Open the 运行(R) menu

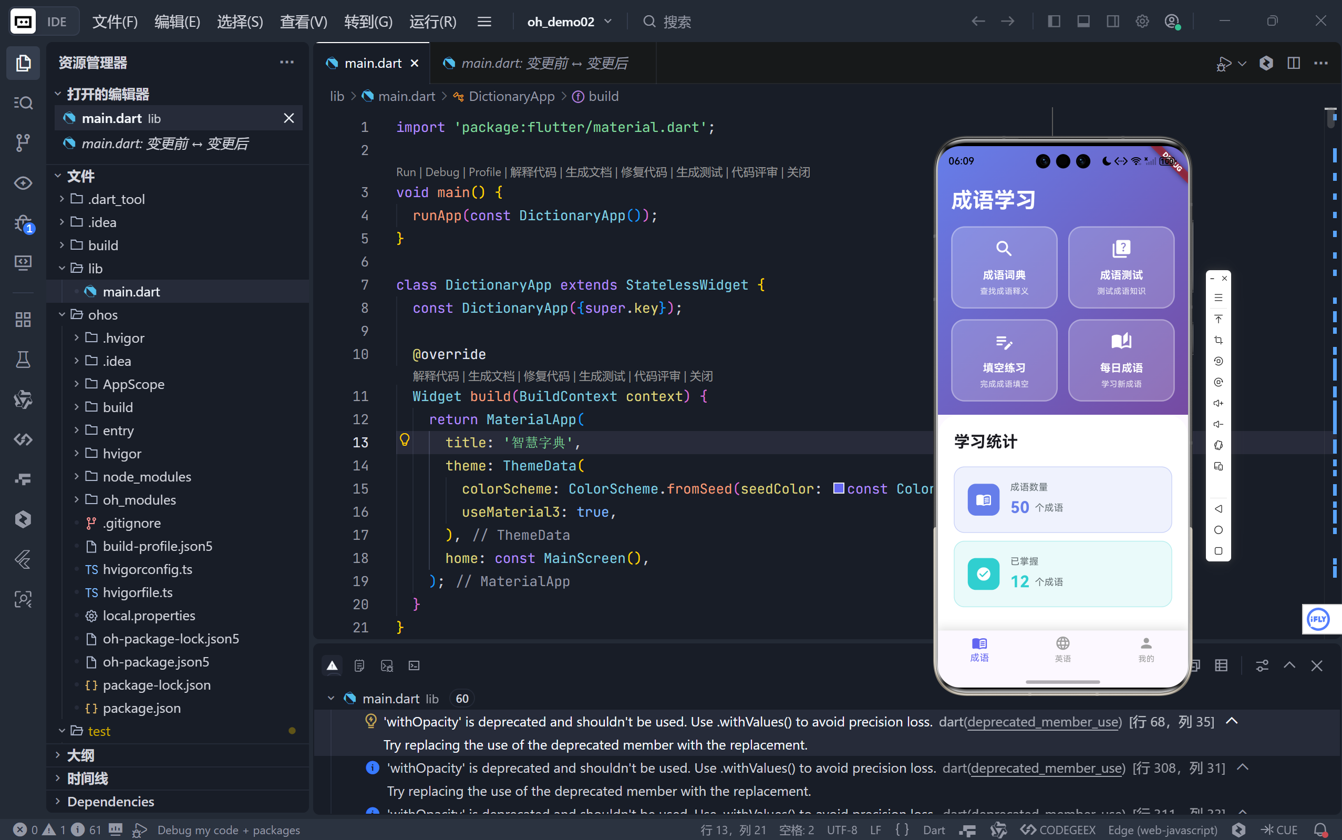(432, 22)
